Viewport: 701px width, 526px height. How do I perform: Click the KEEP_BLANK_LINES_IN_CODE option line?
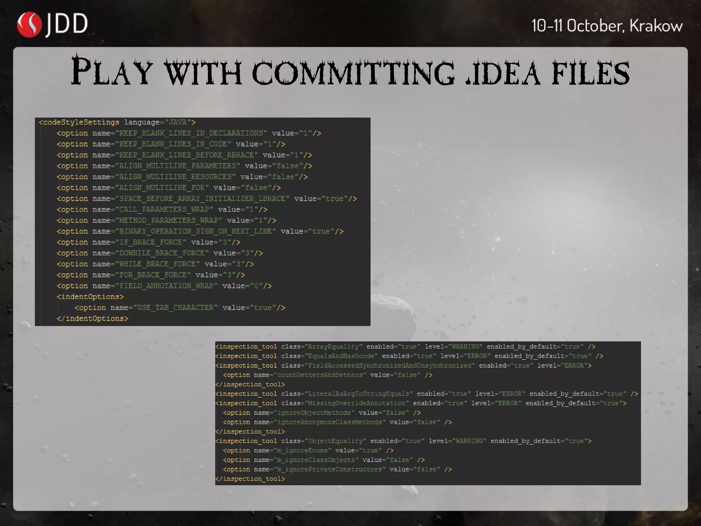point(171,144)
